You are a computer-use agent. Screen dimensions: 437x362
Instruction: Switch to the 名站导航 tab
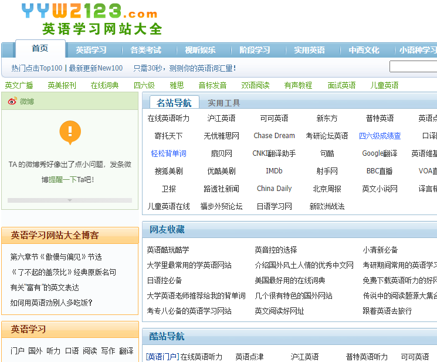coord(174,102)
